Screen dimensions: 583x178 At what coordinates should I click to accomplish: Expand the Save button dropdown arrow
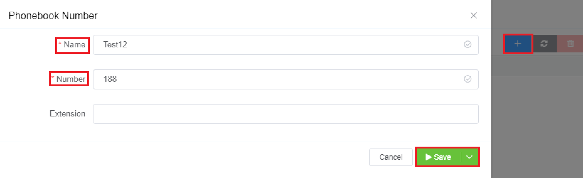469,157
